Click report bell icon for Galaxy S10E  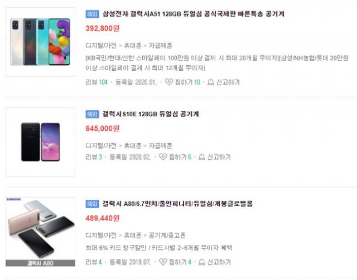(x=202, y=157)
